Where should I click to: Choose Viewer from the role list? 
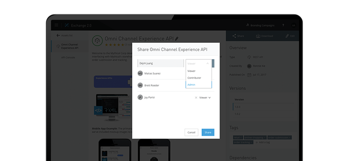click(199, 71)
